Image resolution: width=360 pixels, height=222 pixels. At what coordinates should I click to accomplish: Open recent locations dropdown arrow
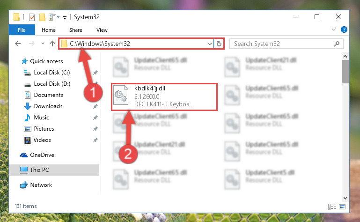click(43, 44)
